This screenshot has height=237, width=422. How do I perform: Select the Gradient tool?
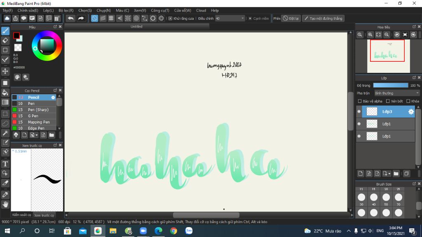pyautogui.click(x=5, y=102)
